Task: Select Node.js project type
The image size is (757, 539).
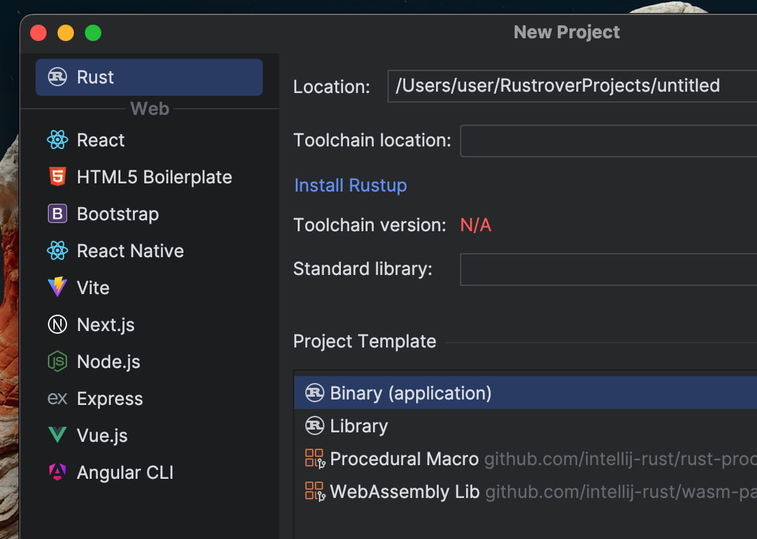Action: click(x=149, y=361)
